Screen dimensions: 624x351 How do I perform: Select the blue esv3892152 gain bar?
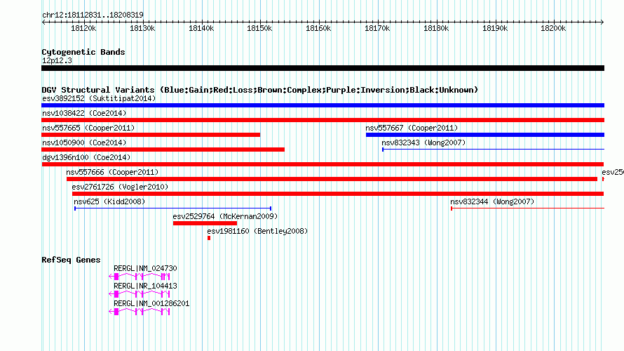[323, 105]
